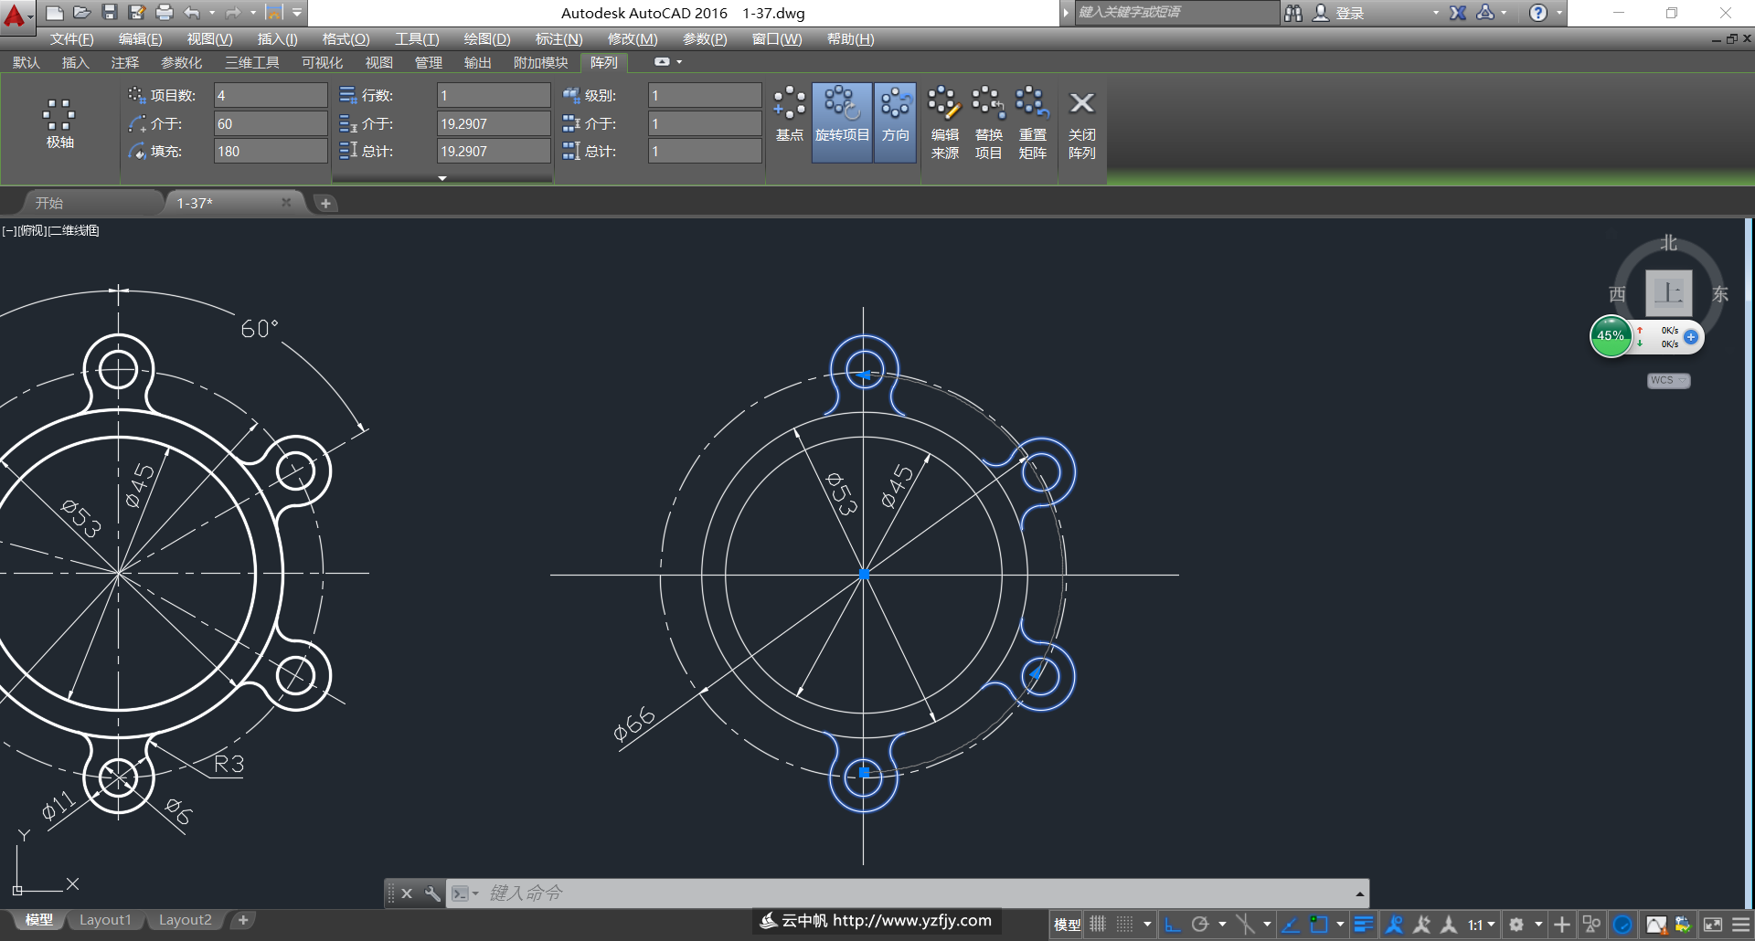
Task: Click the 模型 model space button in status bar
Action: pyautogui.click(x=1068, y=925)
